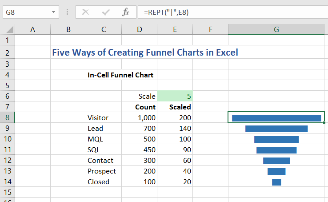This screenshot has width=328, height=202.
Task: Click the Closed funnel bar in G14
Action: [276, 182]
